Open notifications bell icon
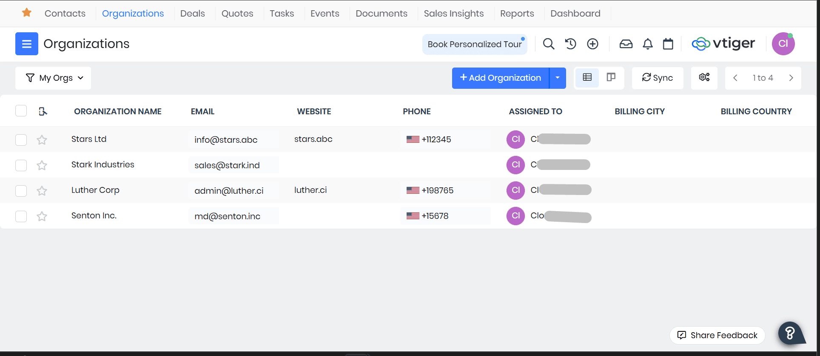 (647, 44)
